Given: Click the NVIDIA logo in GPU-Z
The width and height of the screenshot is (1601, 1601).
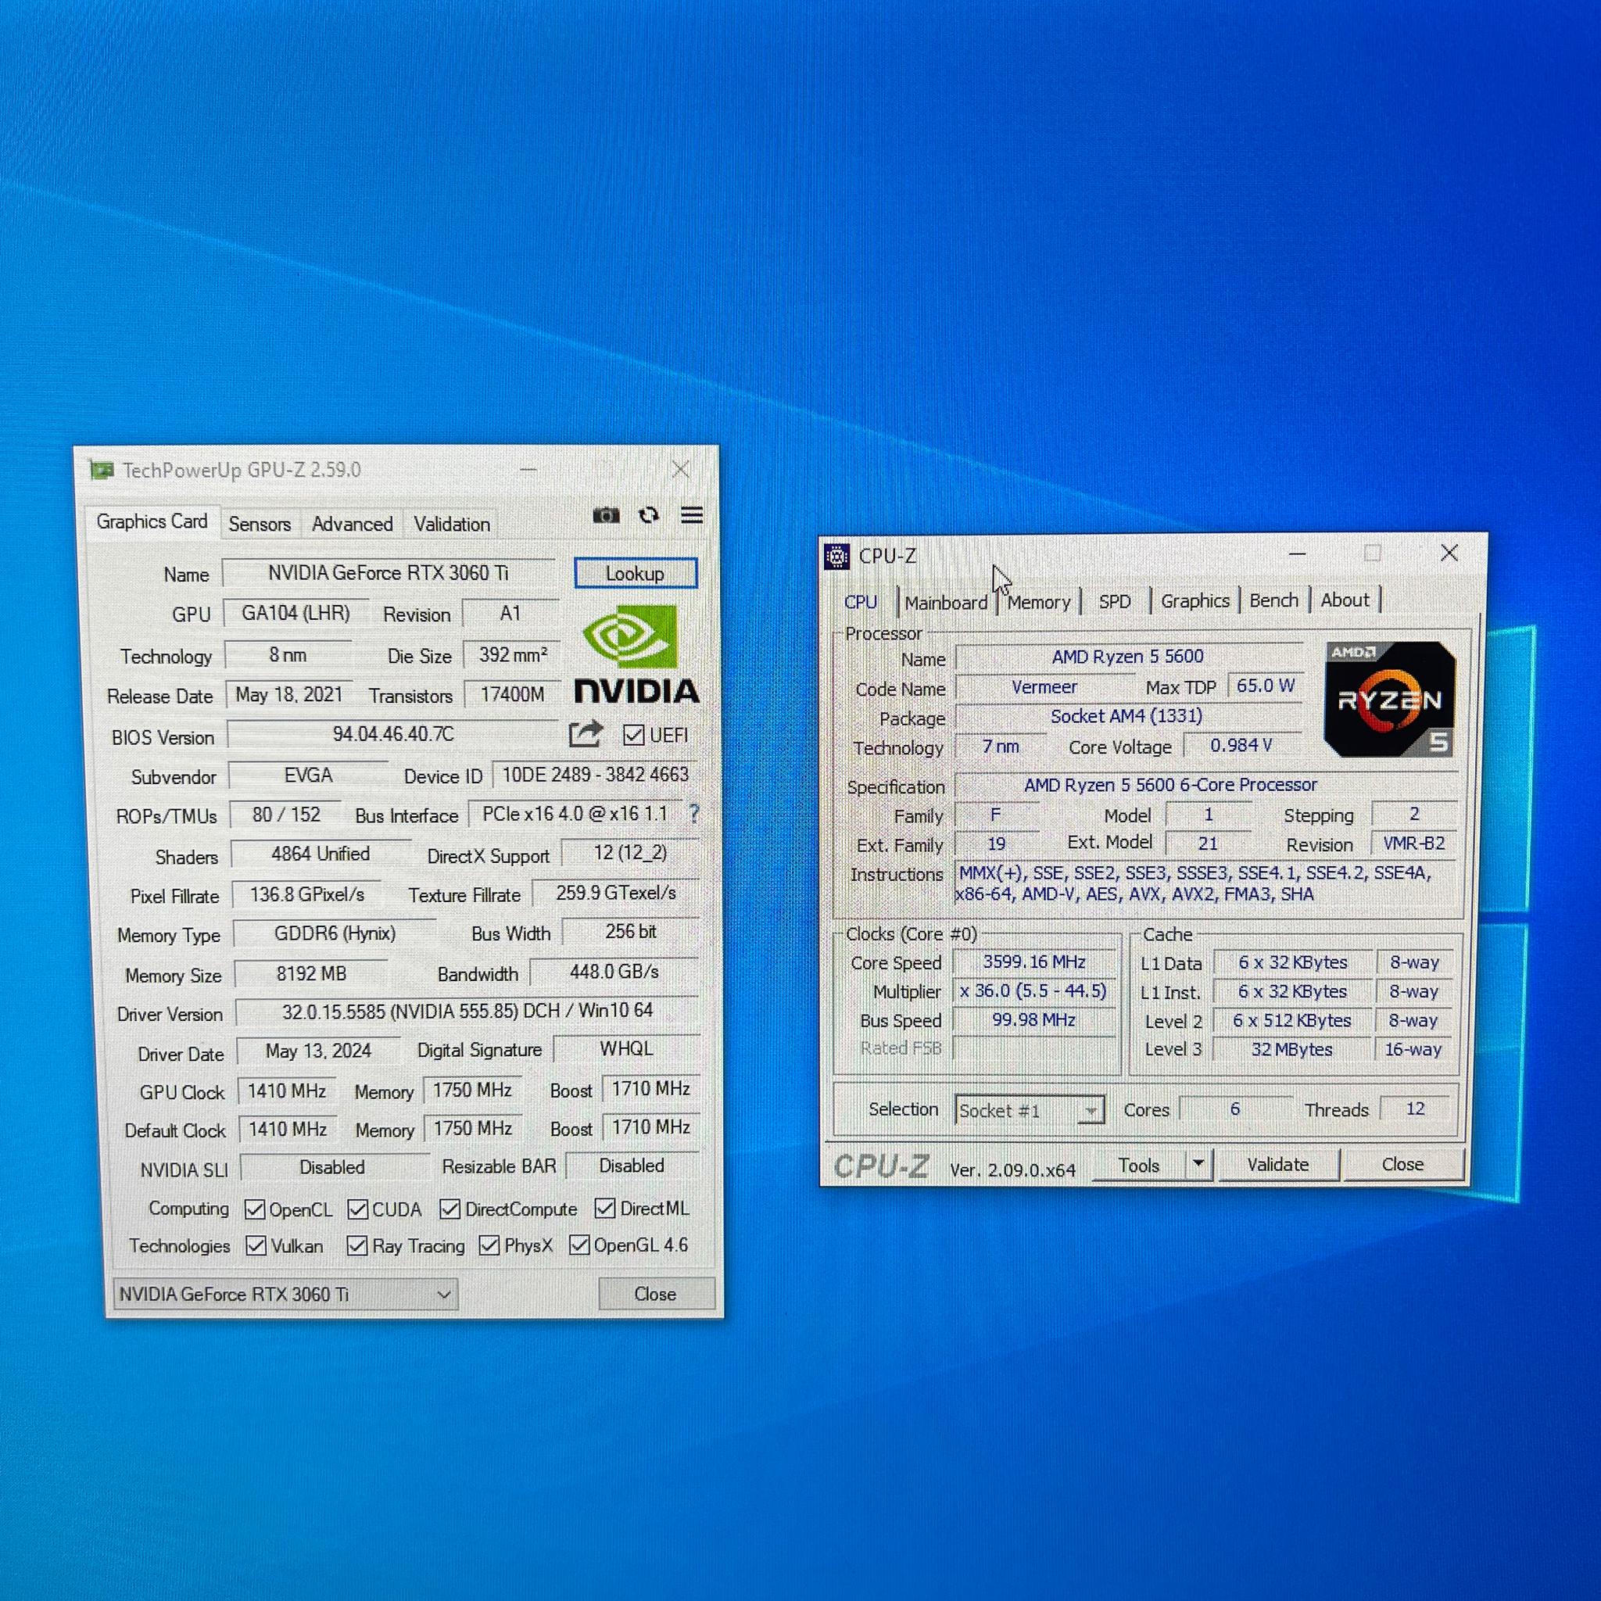Looking at the screenshot, I should [636, 654].
